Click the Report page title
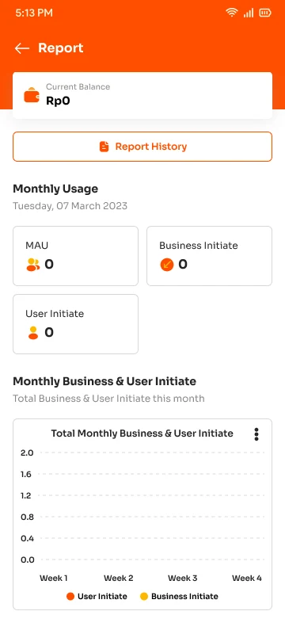The image size is (285, 634). pos(60,48)
